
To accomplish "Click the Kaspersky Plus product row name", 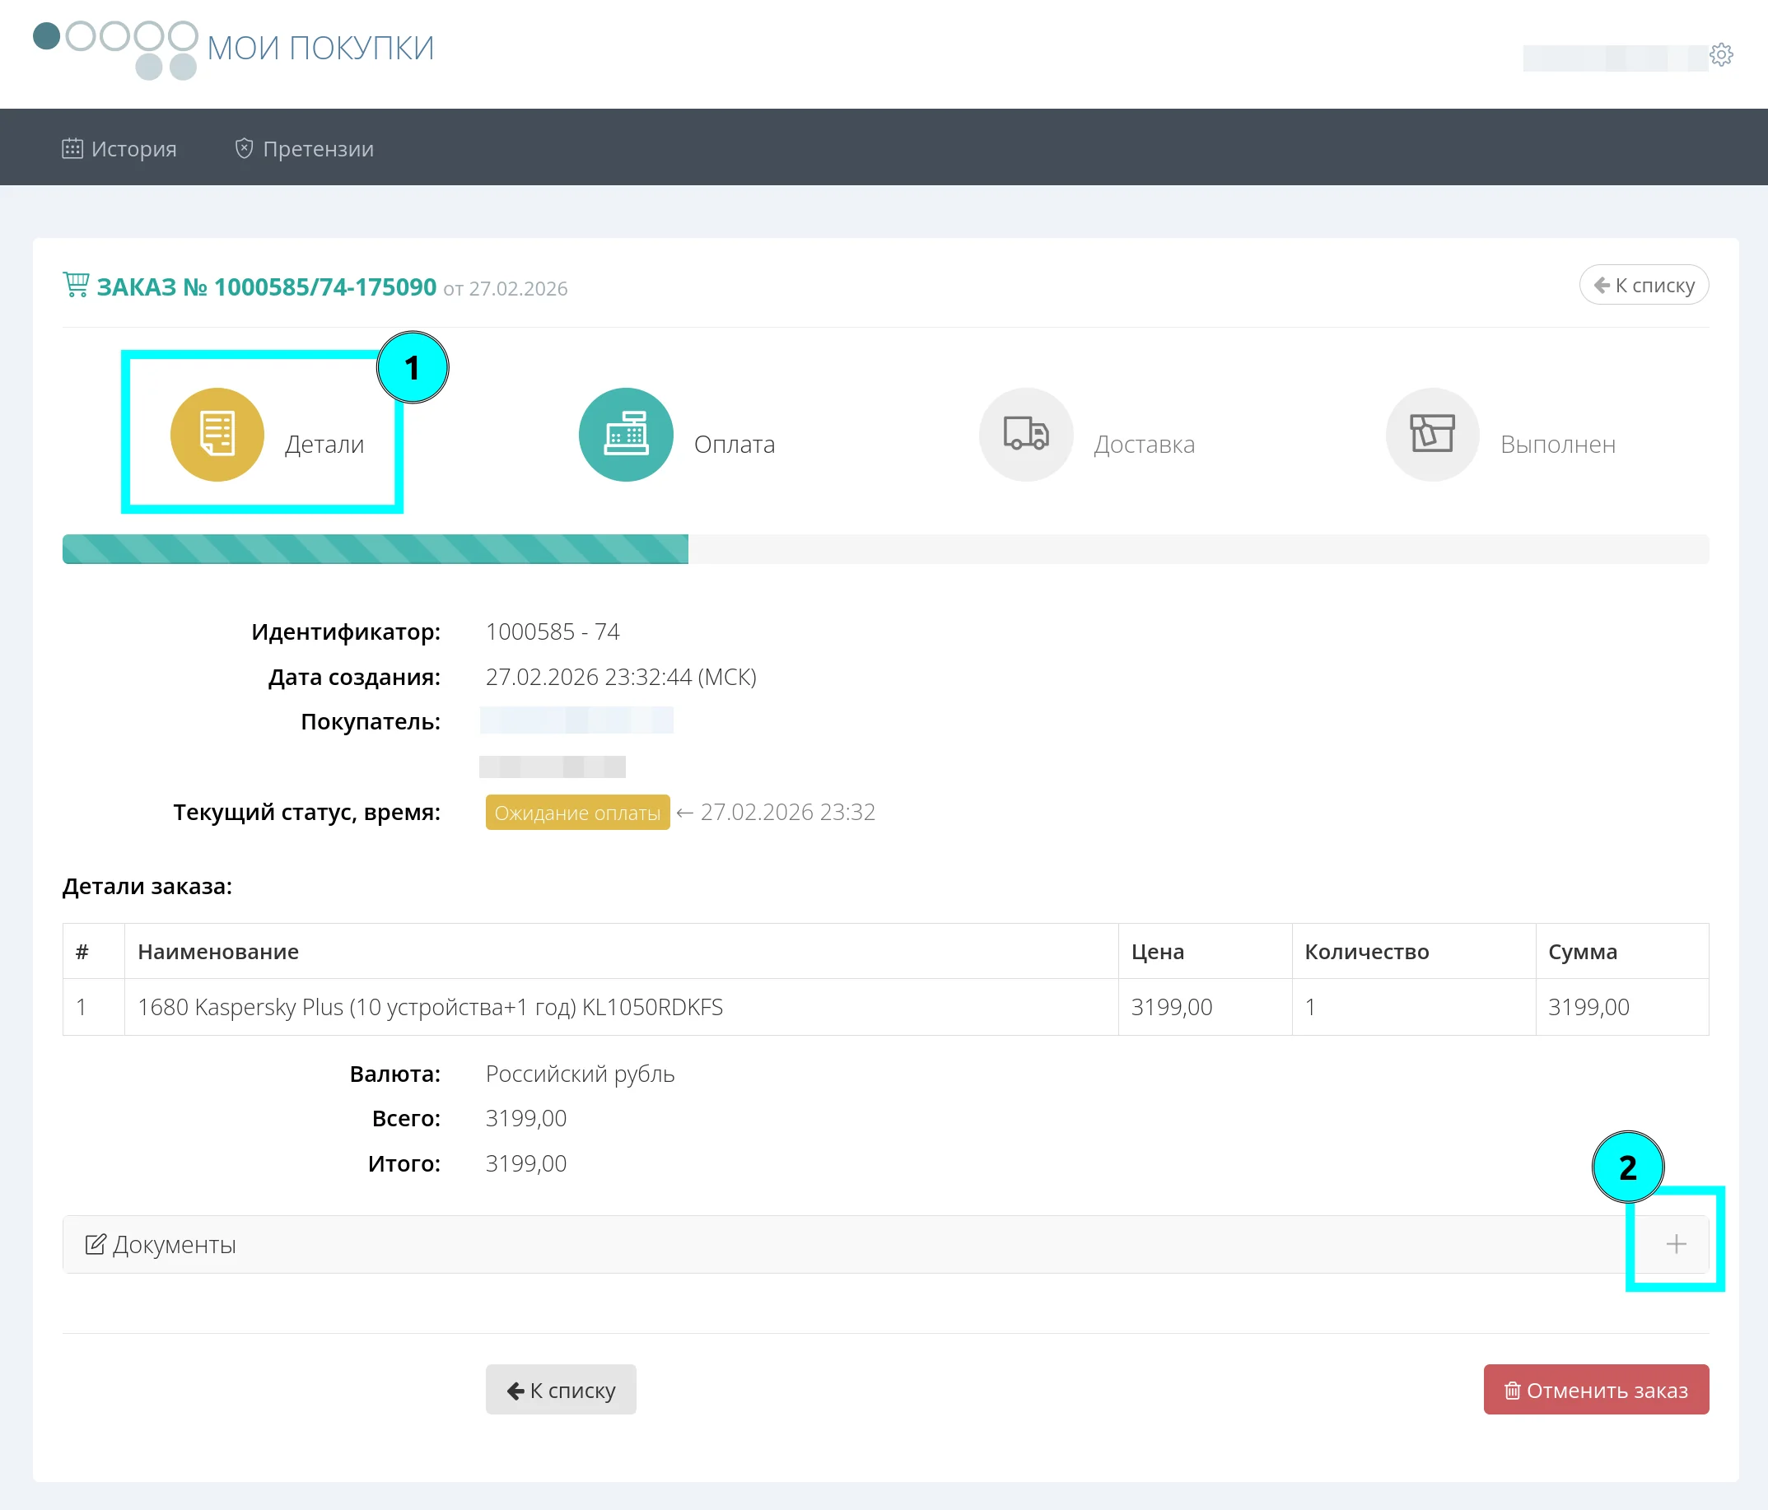I will pyautogui.click(x=430, y=1007).
